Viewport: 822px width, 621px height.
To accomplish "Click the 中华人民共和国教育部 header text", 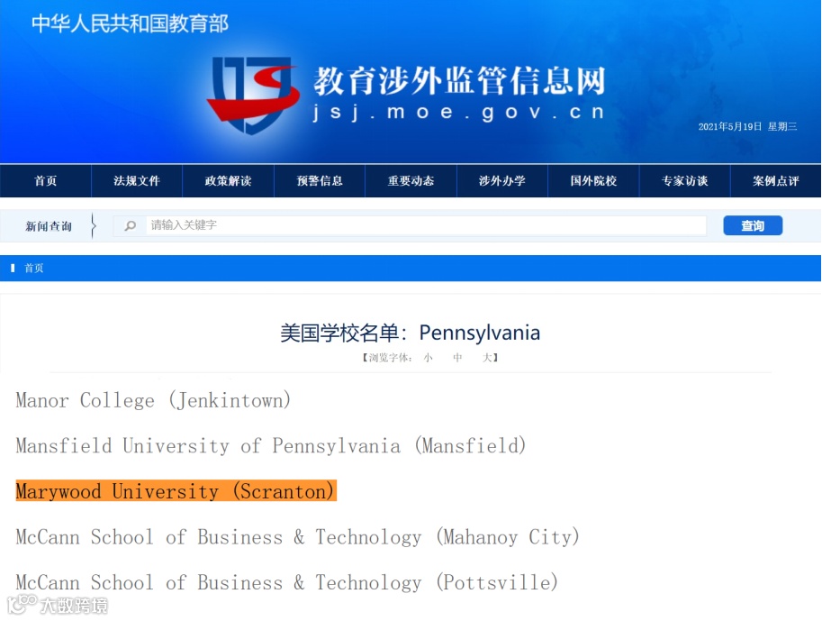I will [x=130, y=23].
